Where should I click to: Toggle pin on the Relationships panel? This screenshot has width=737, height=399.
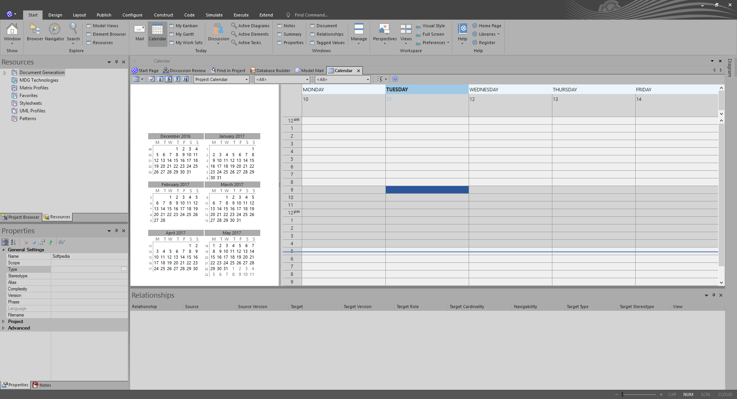click(714, 295)
